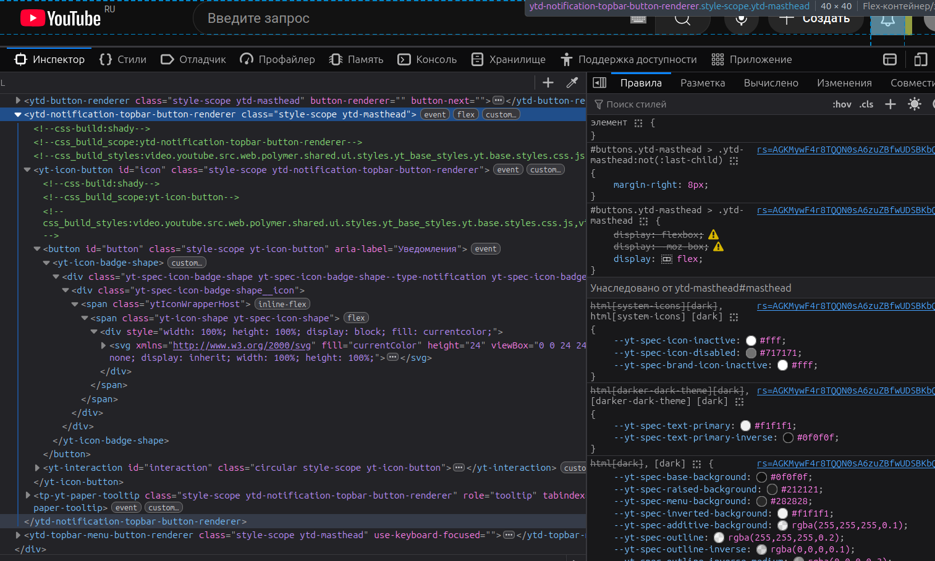This screenshot has height=561, width=935.
Task: Click the create new node plus icon
Action: coord(548,83)
